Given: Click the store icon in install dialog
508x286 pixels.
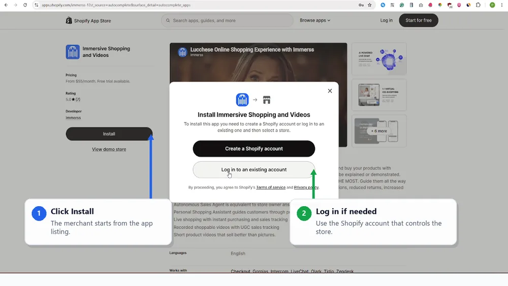Looking at the screenshot, I should pos(267,100).
